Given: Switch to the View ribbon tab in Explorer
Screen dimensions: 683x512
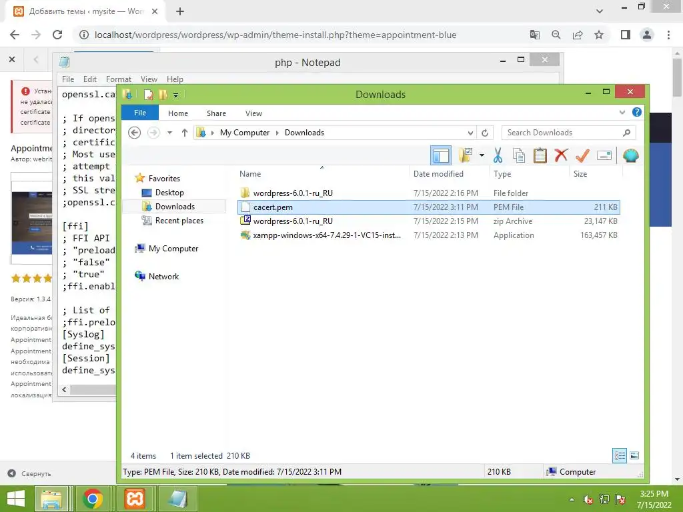Looking at the screenshot, I should coord(253,113).
